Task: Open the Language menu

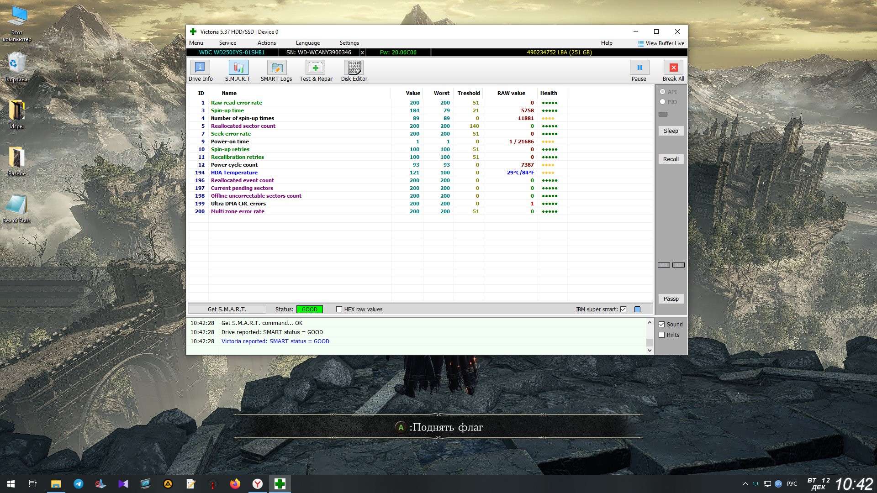Action: [307, 43]
